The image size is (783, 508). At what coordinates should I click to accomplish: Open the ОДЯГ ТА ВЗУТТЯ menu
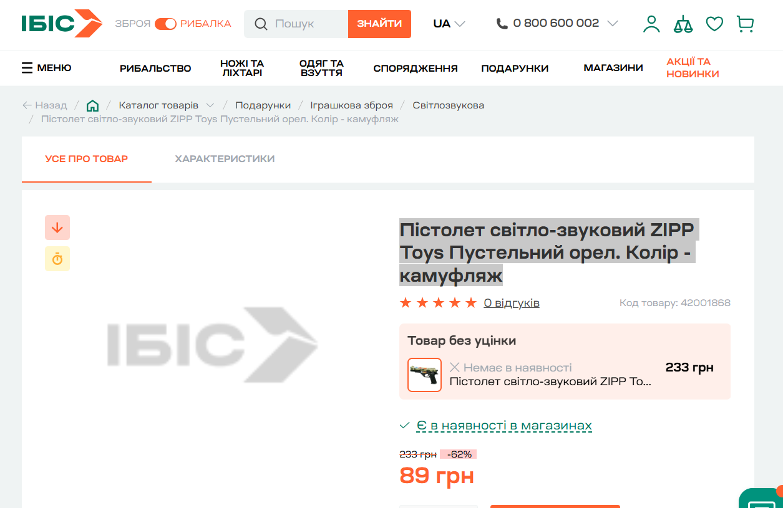(x=321, y=68)
